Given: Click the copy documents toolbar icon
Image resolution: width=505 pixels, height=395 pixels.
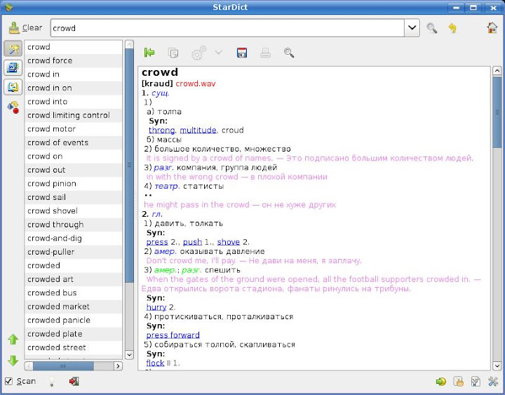Looking at the screenshot, I should (173, 53).
